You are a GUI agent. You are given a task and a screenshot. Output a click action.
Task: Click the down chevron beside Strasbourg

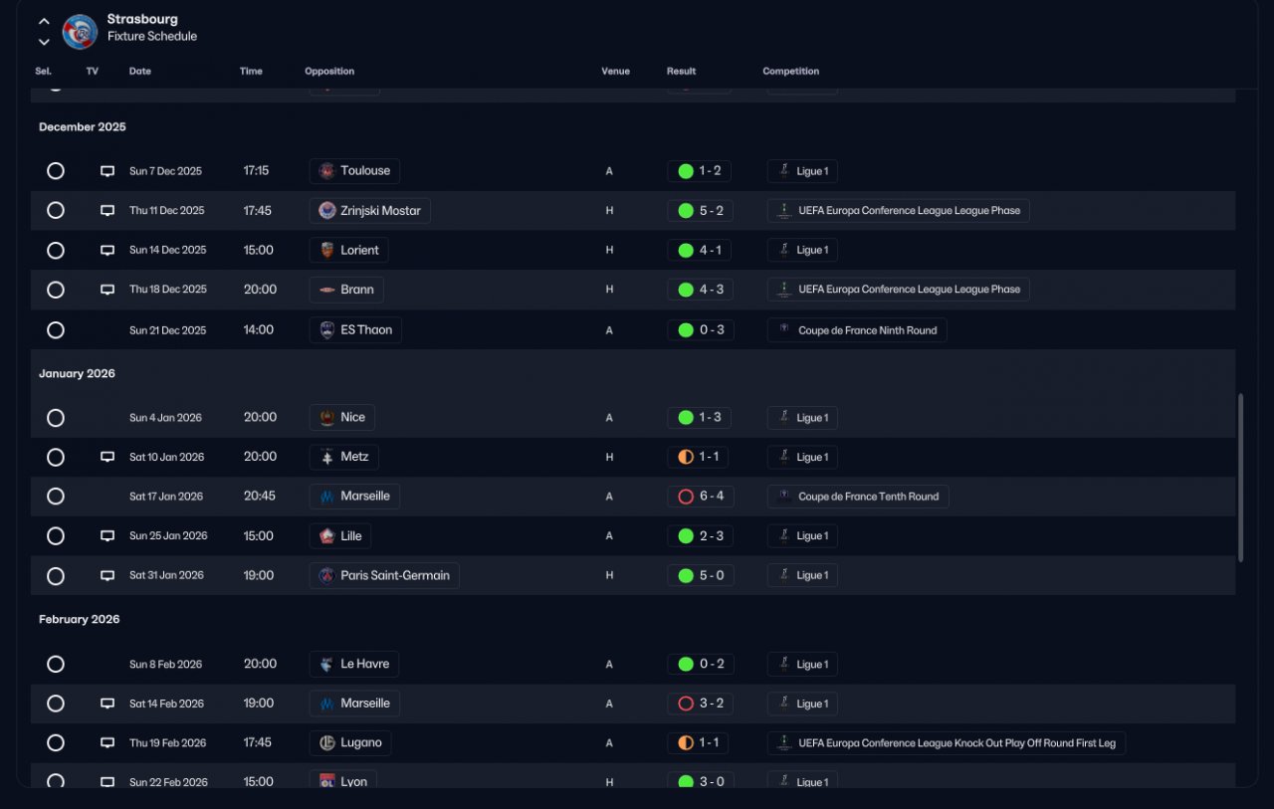pyautogui.click(x=44, y=42)
